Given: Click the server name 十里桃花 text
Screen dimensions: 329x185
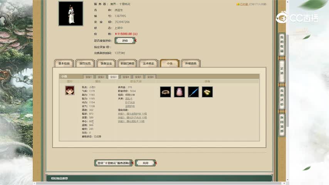Looking at the screenshot, I should point(125,4).
